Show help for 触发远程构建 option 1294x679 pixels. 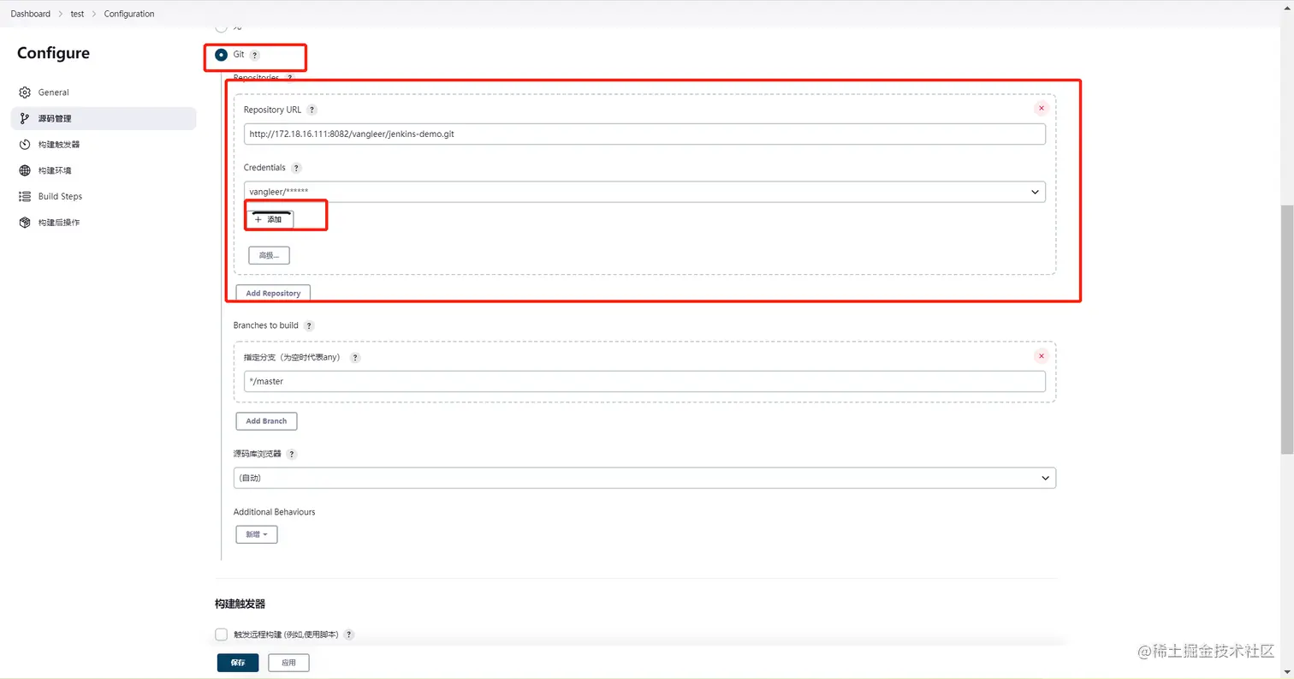(348, 634)
